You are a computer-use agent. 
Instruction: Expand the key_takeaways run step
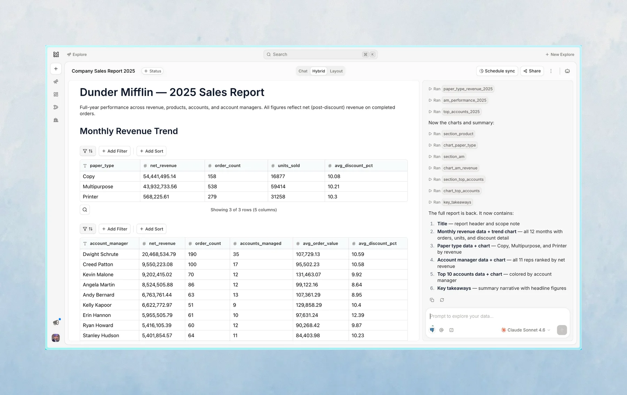click(451, 202)
